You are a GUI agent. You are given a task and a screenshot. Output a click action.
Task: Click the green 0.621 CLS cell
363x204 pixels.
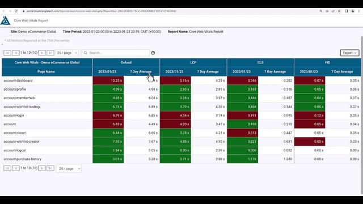point(242,142)
